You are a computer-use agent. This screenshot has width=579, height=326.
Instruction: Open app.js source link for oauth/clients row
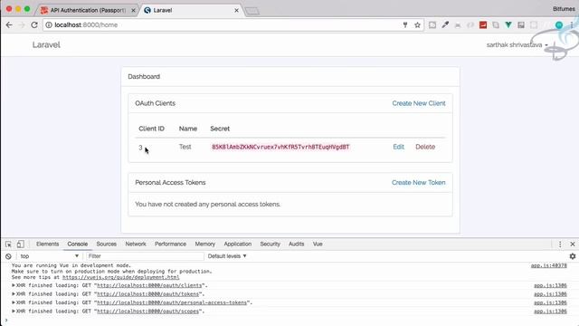(x=550, y=285)
